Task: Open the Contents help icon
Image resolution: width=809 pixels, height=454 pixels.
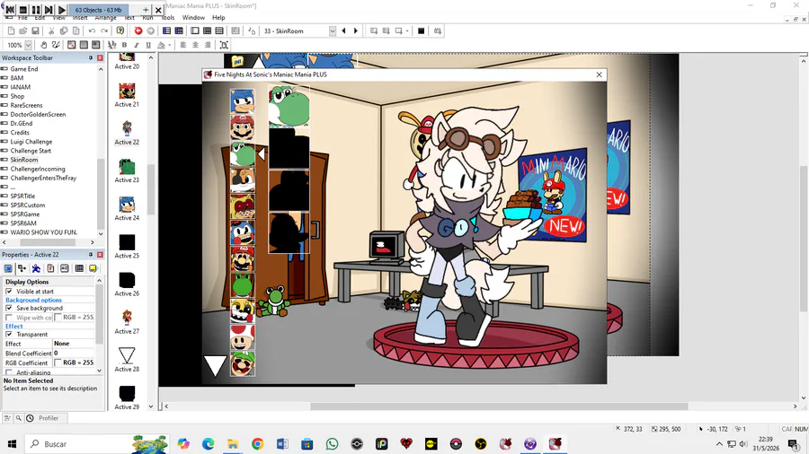Action: [x=120, y=31]
